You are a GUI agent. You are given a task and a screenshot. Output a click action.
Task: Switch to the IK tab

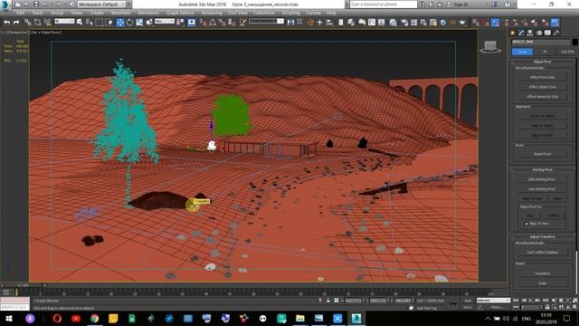(x=545, y=52)
